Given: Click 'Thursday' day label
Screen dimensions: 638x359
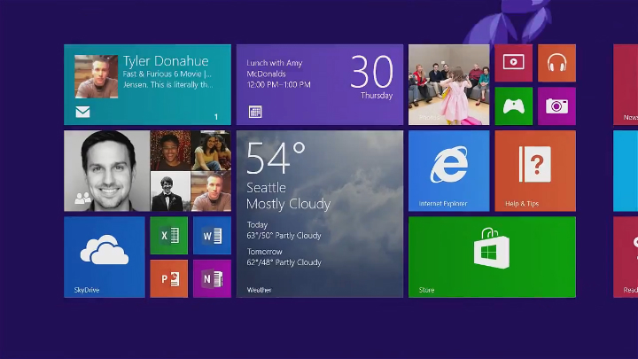Looking at the screenshot, I should click(x=377, y=96).
